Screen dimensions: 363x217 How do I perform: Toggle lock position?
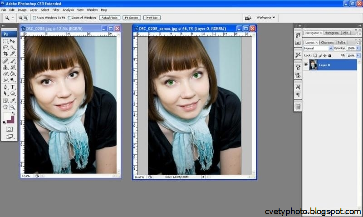coord(325,55)
